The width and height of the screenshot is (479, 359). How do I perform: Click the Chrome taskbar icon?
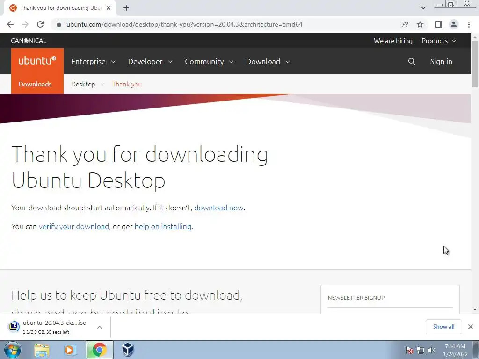click(x=99, y=350)
